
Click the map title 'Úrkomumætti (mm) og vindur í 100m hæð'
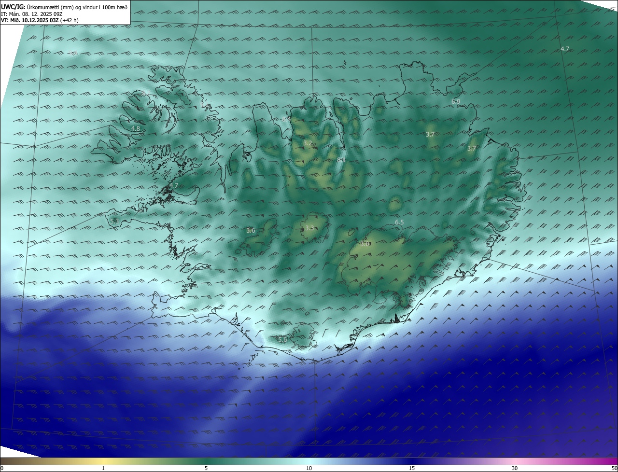77,6
